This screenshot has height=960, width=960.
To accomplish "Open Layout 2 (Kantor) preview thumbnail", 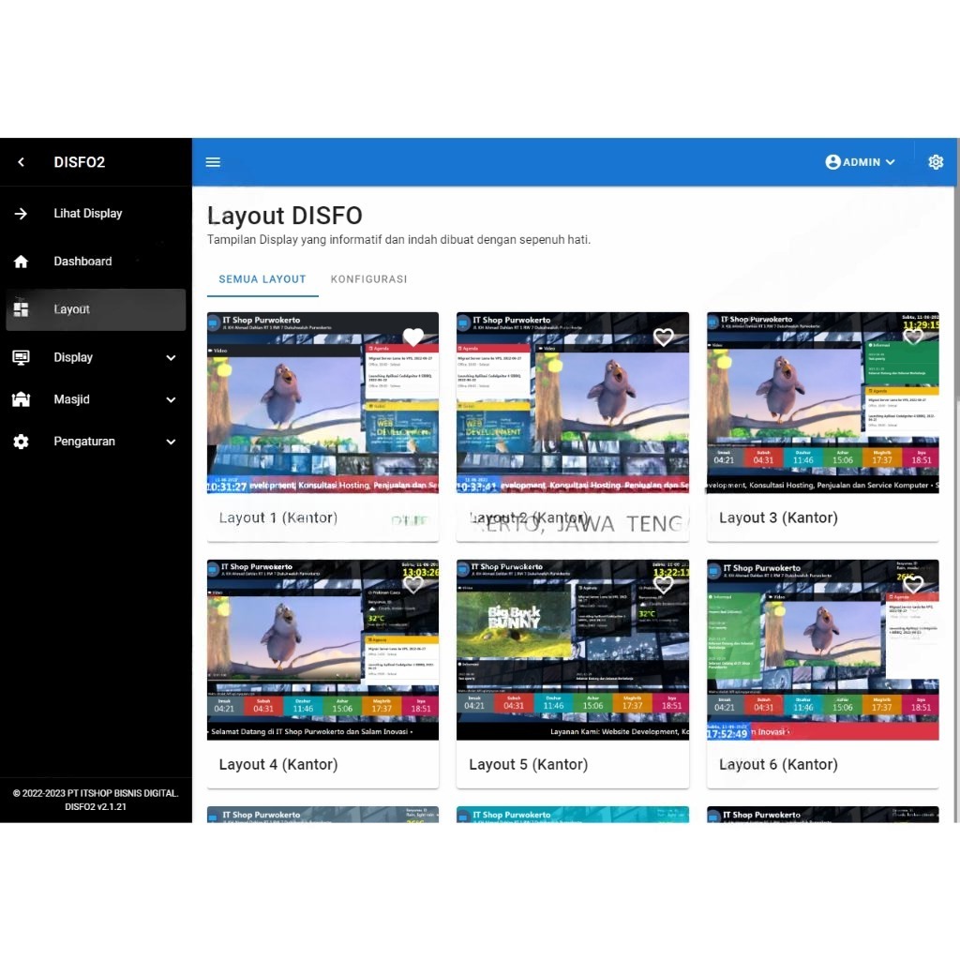I will (x=573, y=403).
